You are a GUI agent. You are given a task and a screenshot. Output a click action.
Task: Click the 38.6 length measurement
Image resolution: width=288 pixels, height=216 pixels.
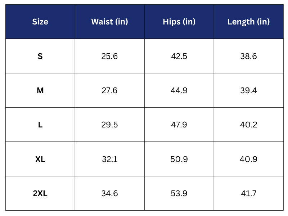[x=248, y=56]
